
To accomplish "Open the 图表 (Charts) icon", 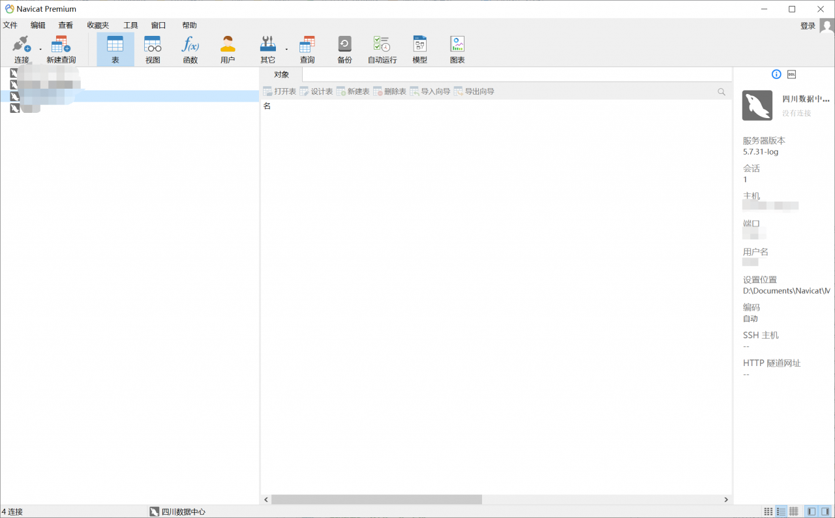I will [457, 48].
